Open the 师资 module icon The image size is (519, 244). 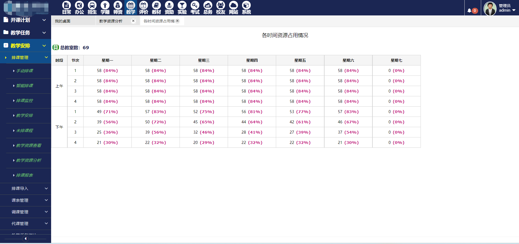[x=118, y=8]
